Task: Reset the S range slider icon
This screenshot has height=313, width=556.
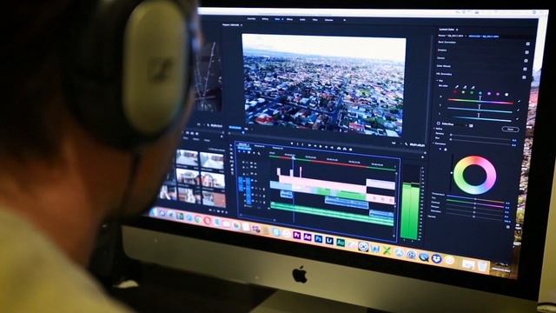Action: point(518,110)
